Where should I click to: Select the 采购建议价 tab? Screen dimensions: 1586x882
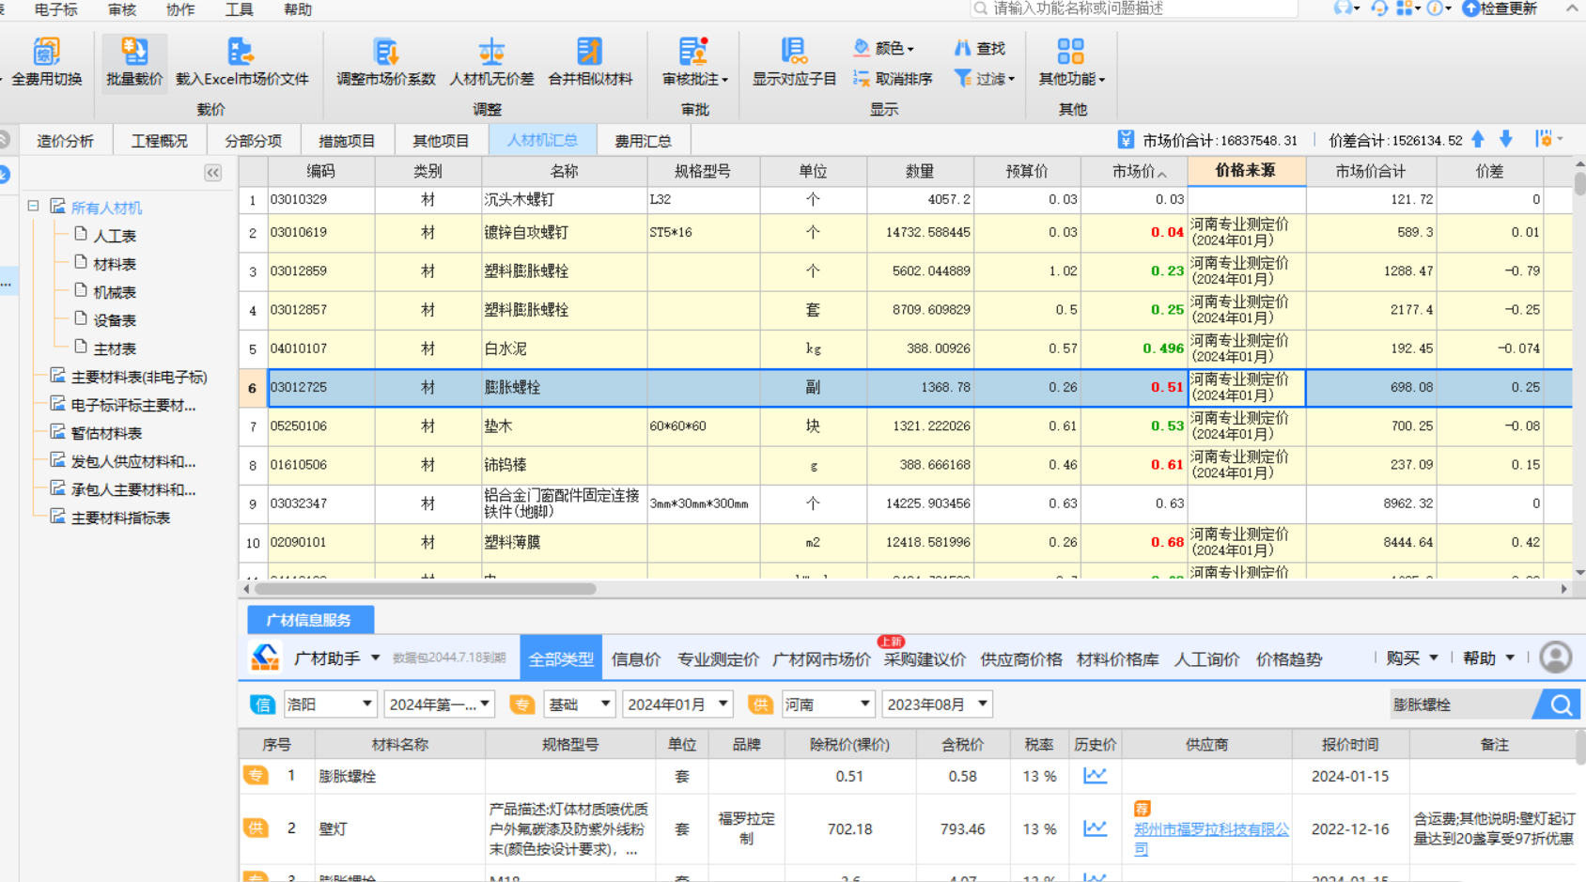925,659
